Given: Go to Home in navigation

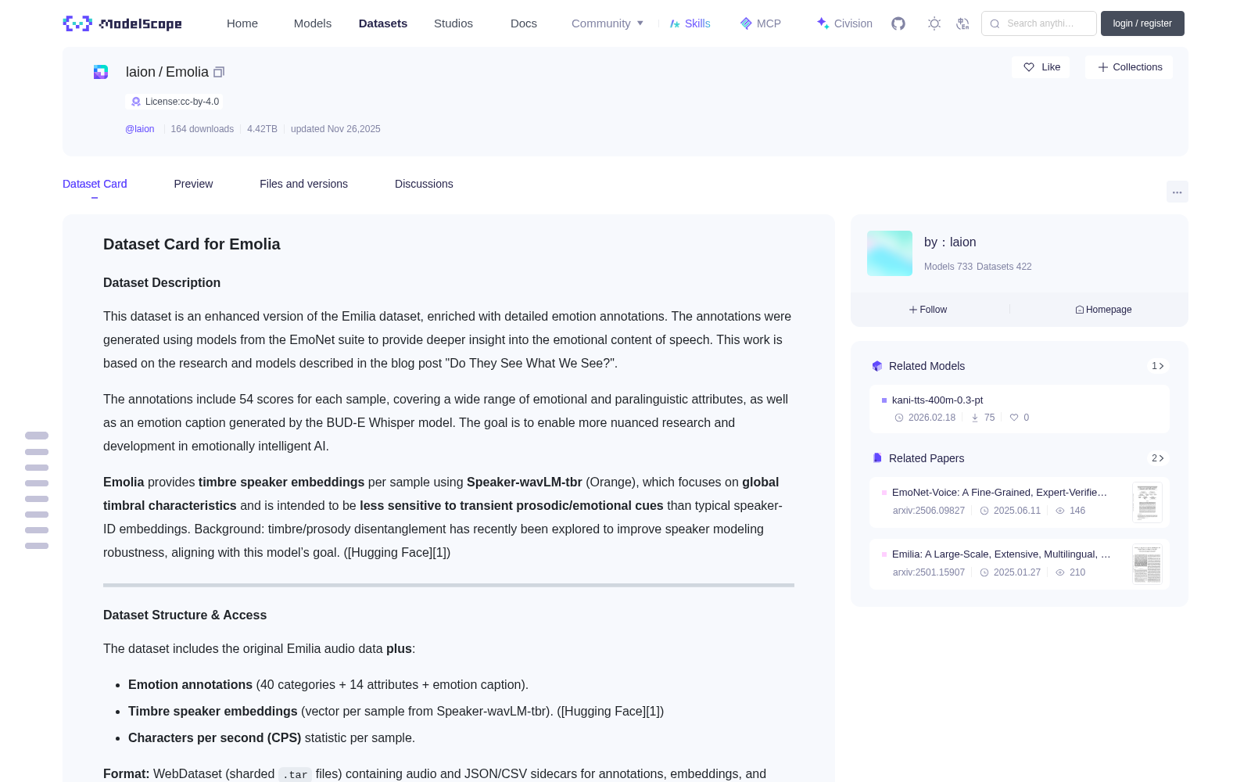Looking at the screenshot, I should (242, 23).
